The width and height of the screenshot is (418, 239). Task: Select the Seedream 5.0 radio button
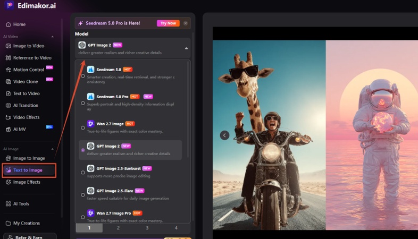83,76
